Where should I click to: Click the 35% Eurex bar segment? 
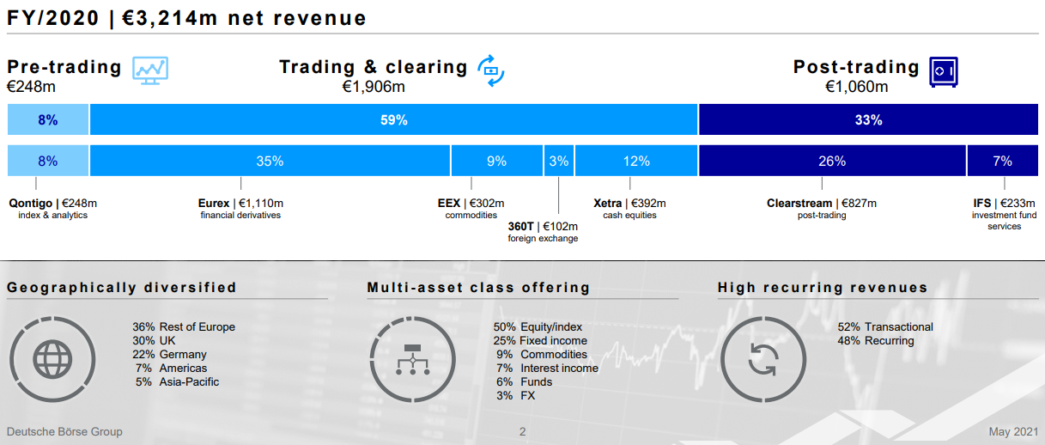[270, 161]
